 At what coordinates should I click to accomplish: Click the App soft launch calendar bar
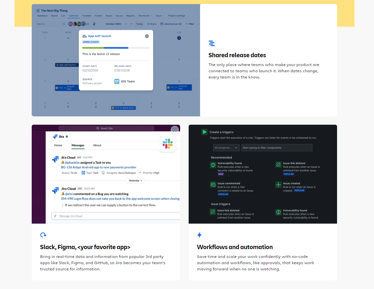pyautogui.click(x=67, y=65)
